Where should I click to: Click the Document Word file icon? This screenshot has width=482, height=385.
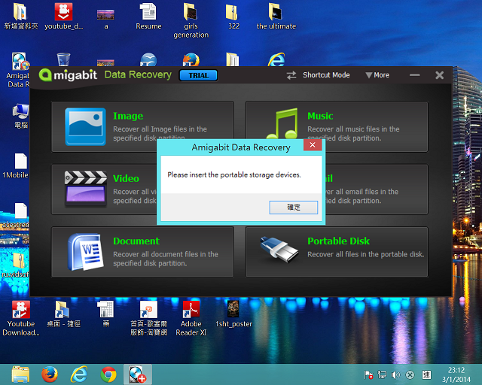tap(85, 252)
